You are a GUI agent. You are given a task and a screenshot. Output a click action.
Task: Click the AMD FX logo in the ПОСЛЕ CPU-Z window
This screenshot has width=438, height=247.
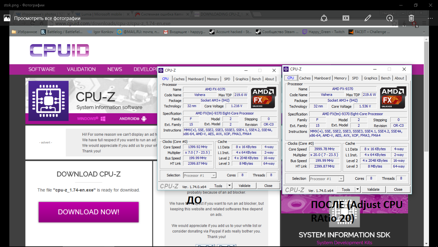tap(393, 97)
